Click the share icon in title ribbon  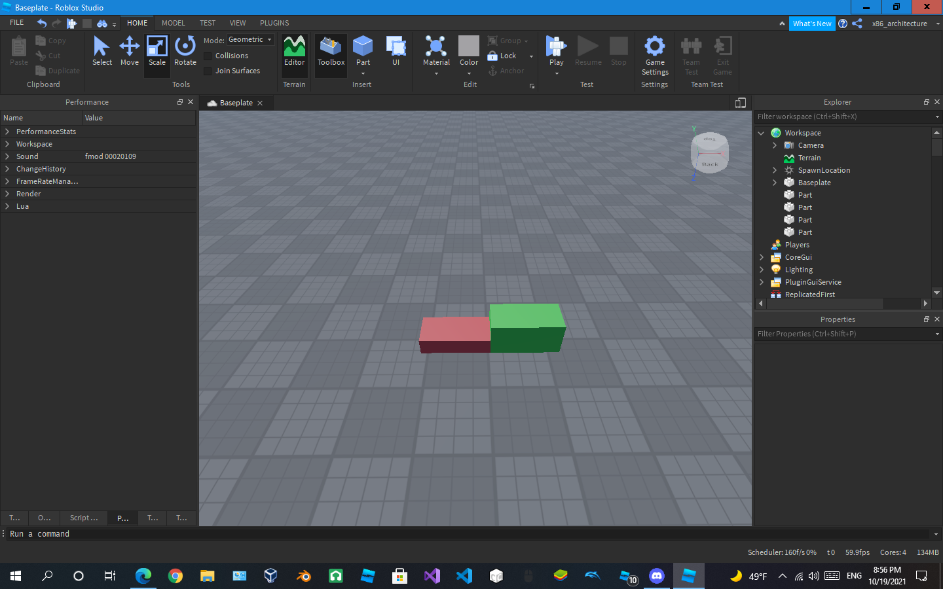click(857, 24)
